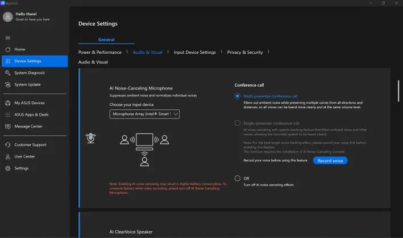Open the Microphone Array input device dropdown
This screenshot has height=238, width=403.
click(x=144, y=114)
